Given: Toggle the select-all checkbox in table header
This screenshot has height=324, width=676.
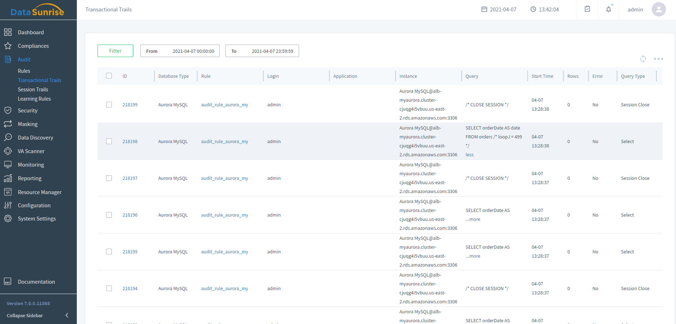Looking at the screenshot, I should tap(109, 76).
